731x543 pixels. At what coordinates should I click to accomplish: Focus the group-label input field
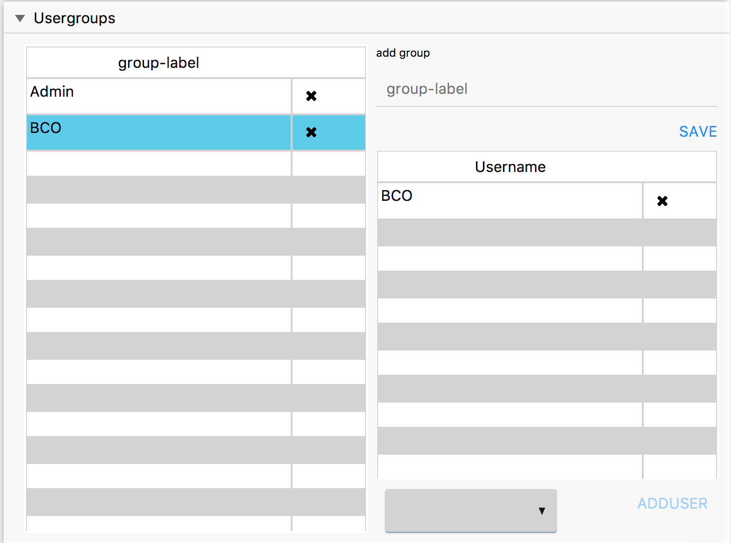[547, 89]
